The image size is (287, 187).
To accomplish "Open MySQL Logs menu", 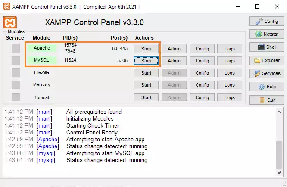I will coord(230,61).
